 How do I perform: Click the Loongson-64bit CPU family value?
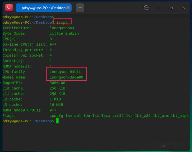pyautogui.click(x=65, y=72)
